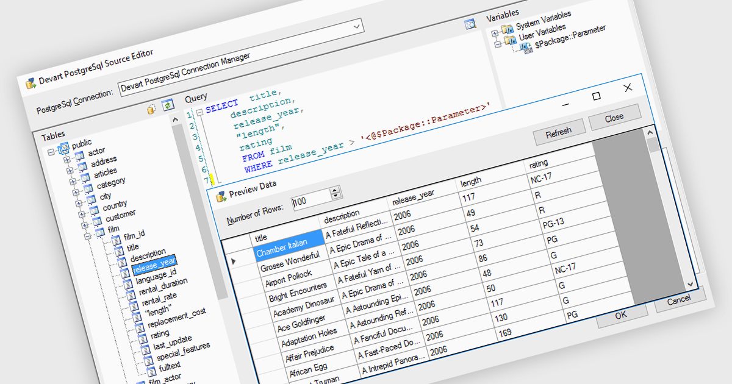Expand the category table node
732x384 pixels.
pos(77,191)
